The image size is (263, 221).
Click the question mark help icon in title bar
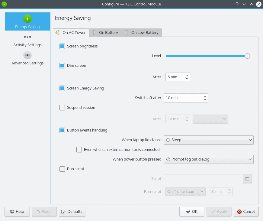(x=237, y=4)
